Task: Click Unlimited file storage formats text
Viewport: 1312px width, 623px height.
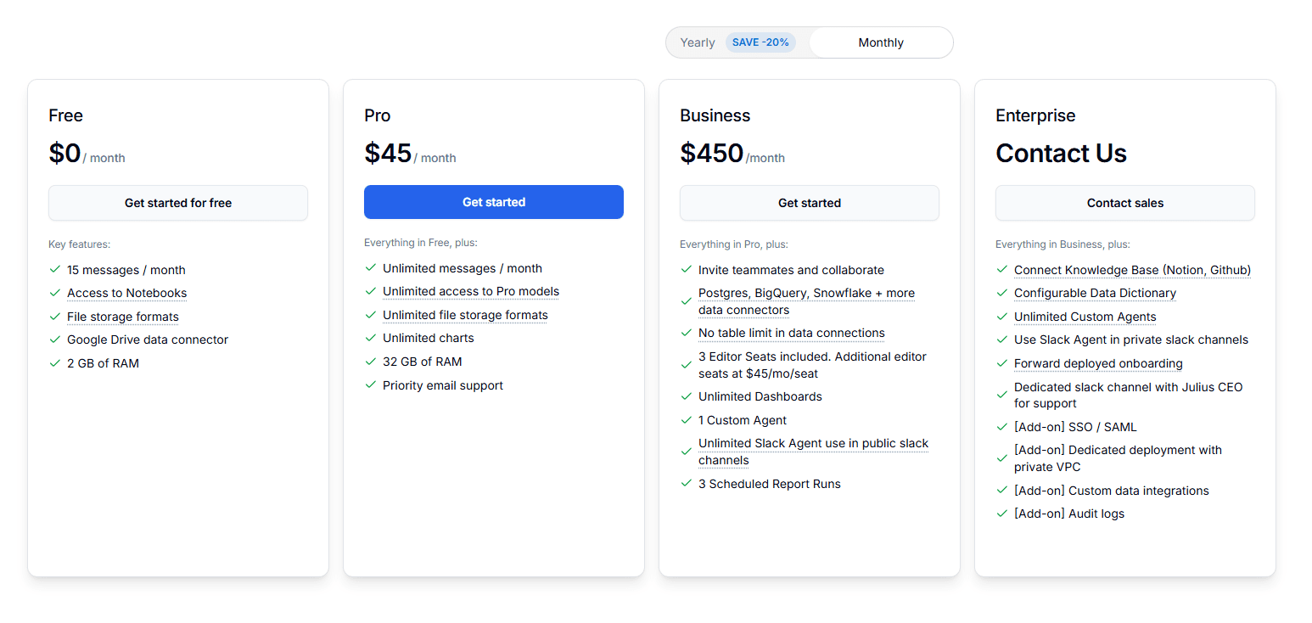Action: [x=465, y=315]
